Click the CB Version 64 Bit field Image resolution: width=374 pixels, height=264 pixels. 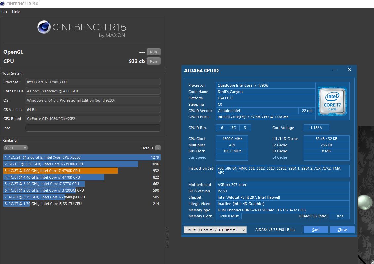coord(93,110)
